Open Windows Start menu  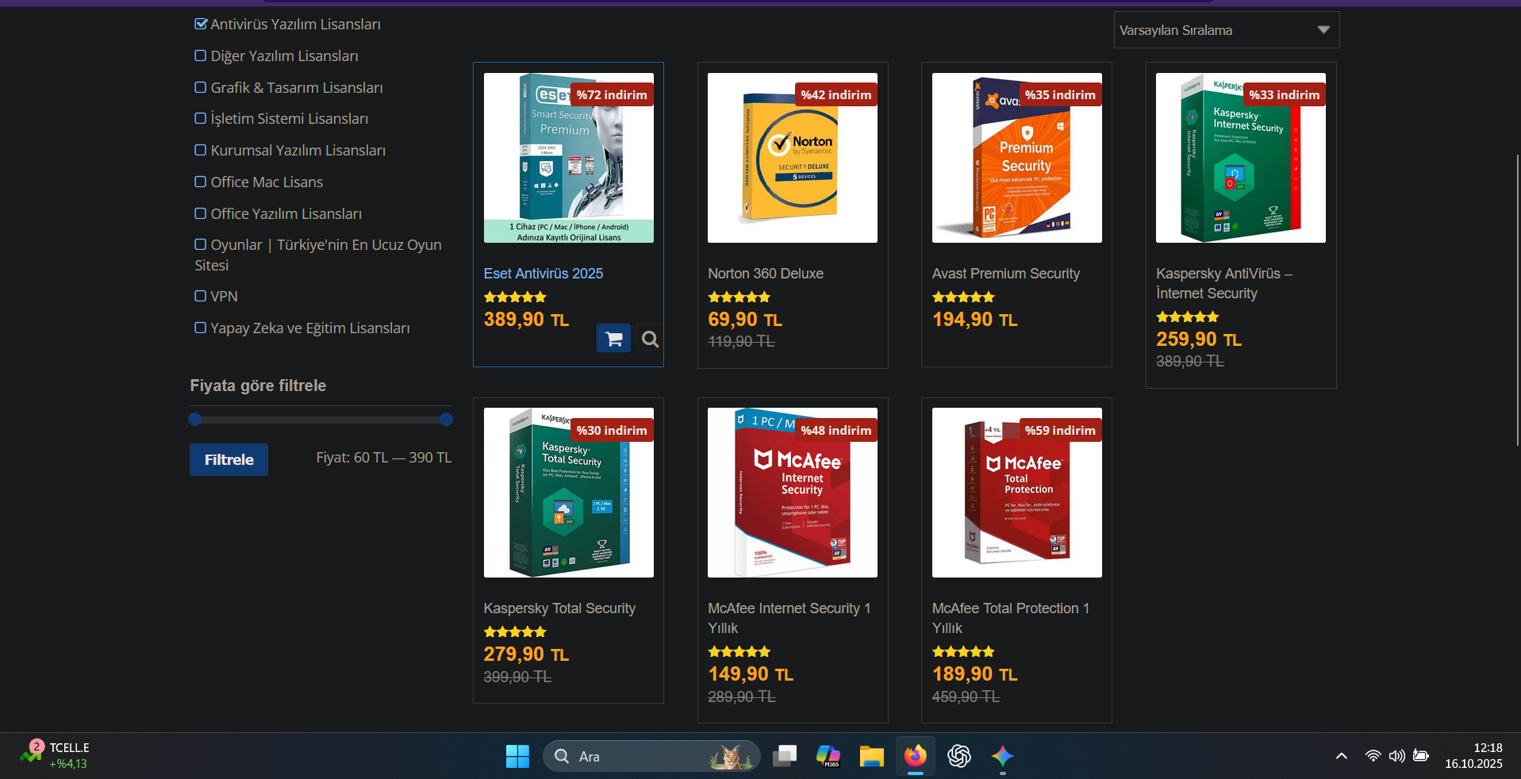coord(517,756)
